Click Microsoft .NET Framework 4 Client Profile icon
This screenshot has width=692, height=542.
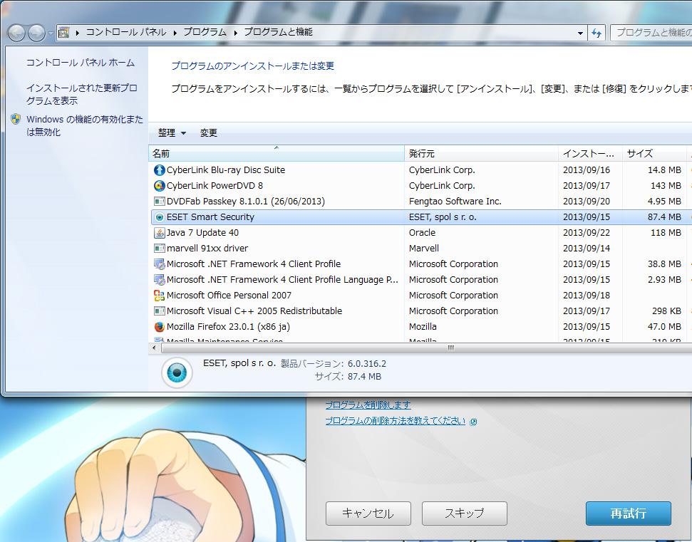tap(160, 264)
